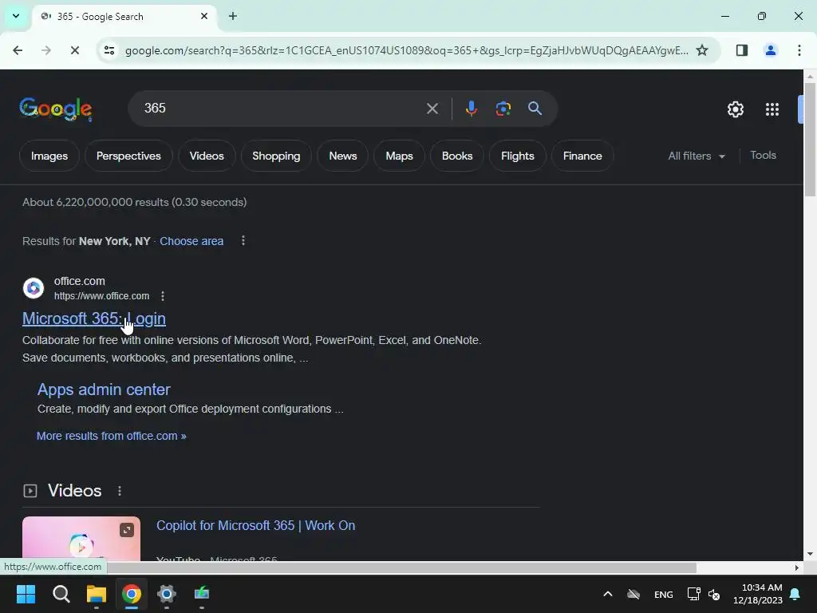Expand the All filters dropdown
The width and height of the screenshot is (817, 613).
pyautogui.click(x=696, y=156)
